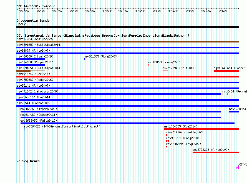Select the esv23544 (Conrad2009) variant label

[34, 103]
